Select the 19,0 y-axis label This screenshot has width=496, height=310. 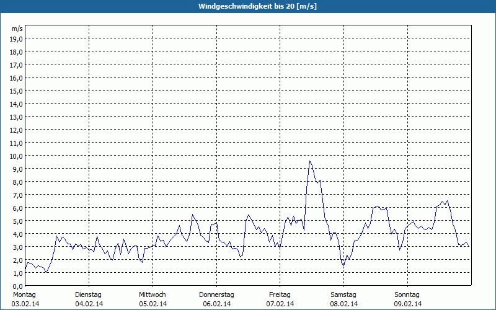(17, 39)
